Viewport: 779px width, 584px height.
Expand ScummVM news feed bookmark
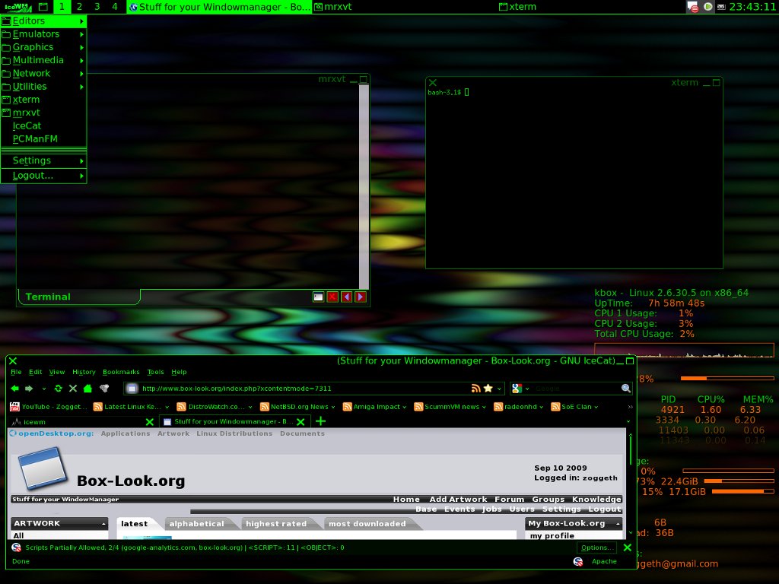pyautogui.click(x=484, y=408)
